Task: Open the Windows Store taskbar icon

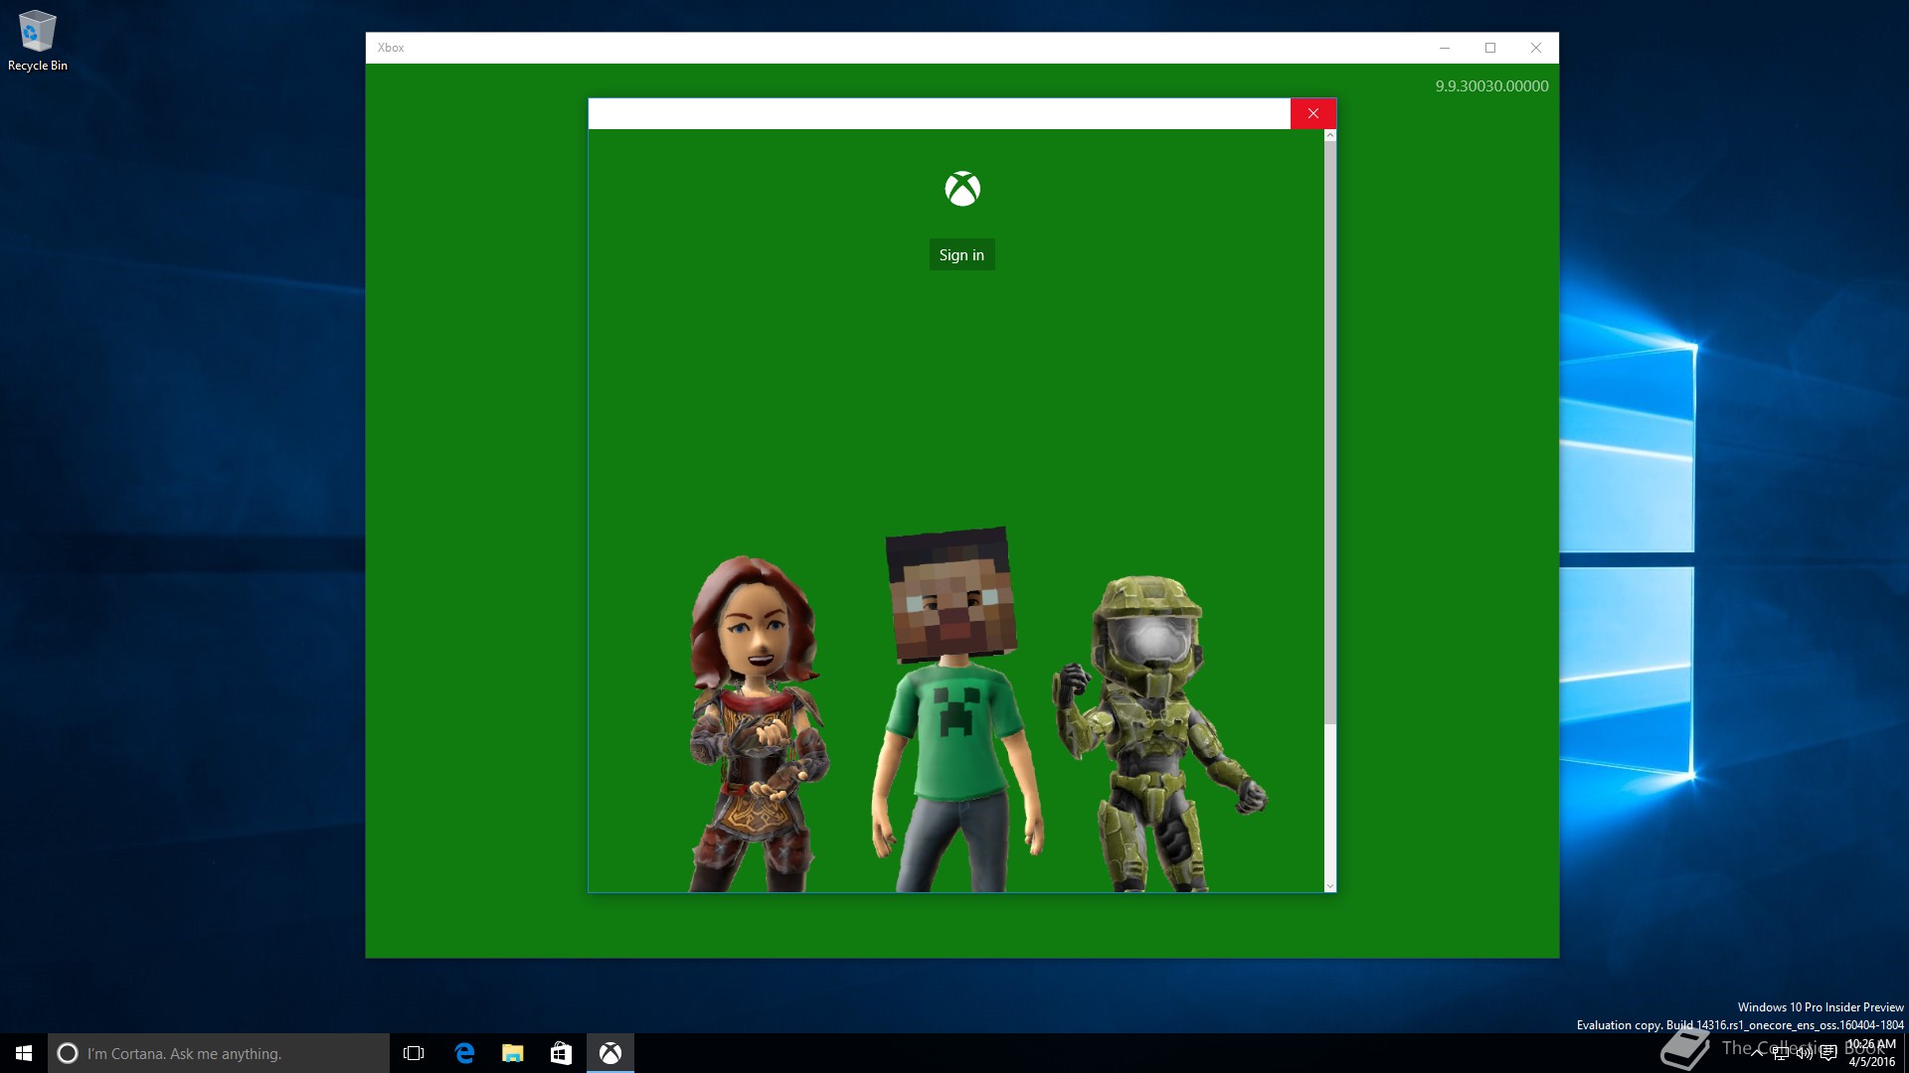Action: click(x=561, y=1053)
